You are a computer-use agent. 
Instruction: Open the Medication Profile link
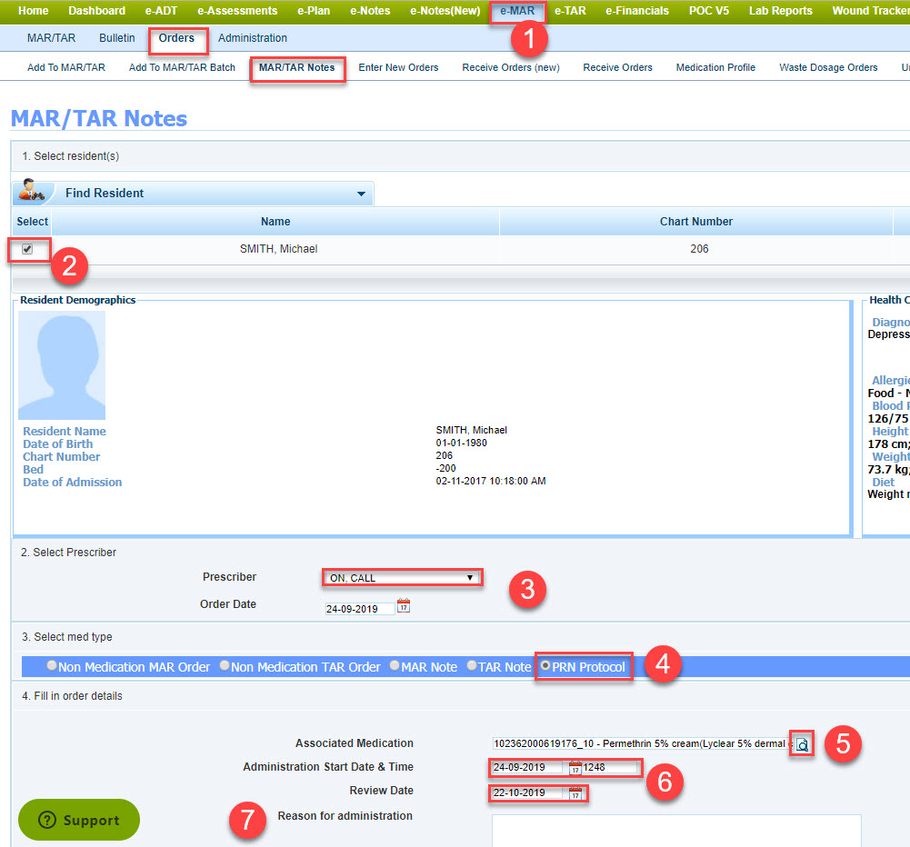(715, 67)
